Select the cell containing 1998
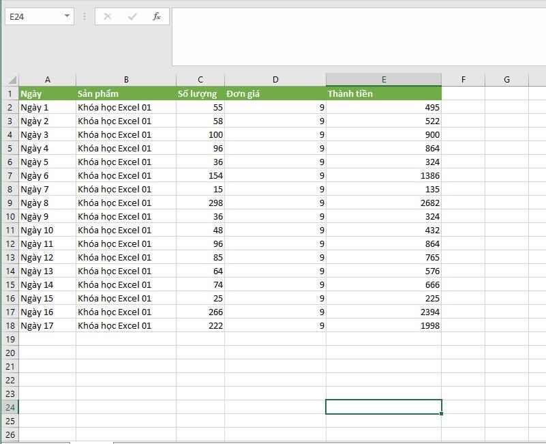The height and width of the screenshot is (444, 546). (383, 325)
